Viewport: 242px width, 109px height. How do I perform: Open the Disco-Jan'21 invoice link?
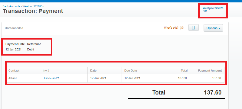click(x=51, y=78)
